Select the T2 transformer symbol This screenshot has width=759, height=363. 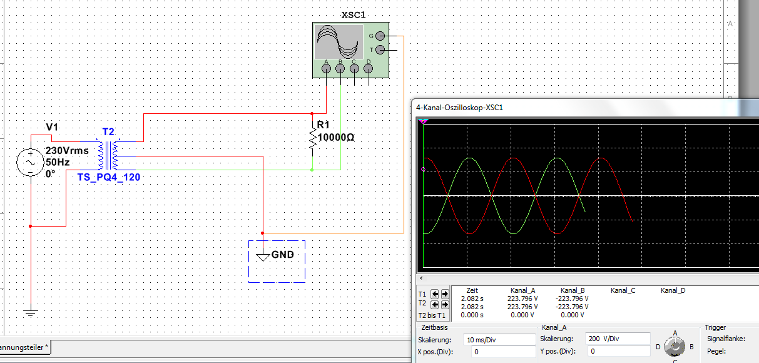pos(109,155)
